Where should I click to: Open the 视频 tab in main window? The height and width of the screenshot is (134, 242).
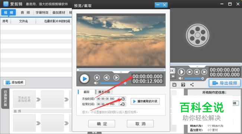pos(9,13)
